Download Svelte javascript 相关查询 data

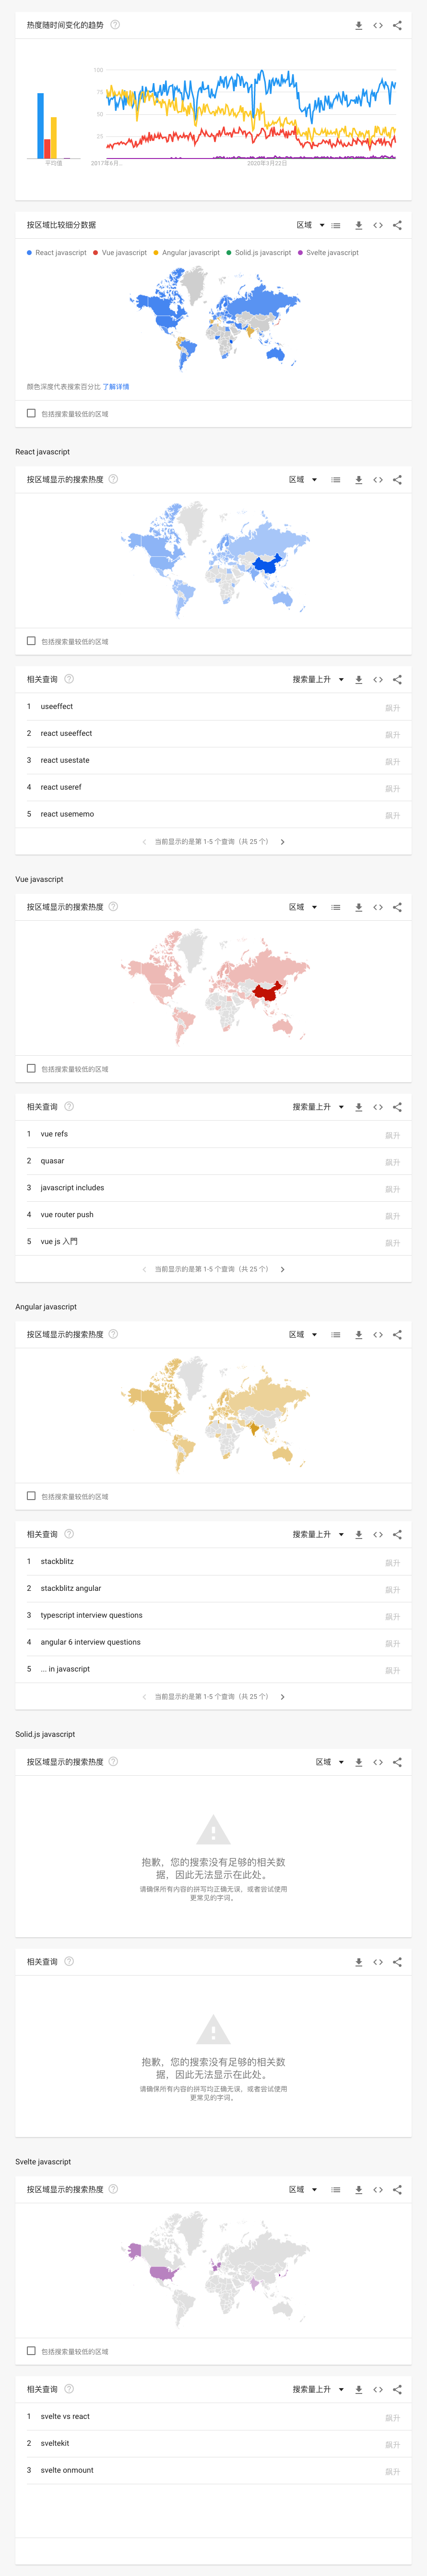coord(358,2389)
